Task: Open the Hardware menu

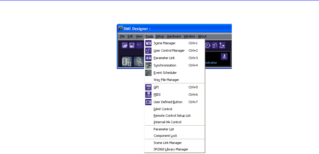Action: [x=174, y=36]
